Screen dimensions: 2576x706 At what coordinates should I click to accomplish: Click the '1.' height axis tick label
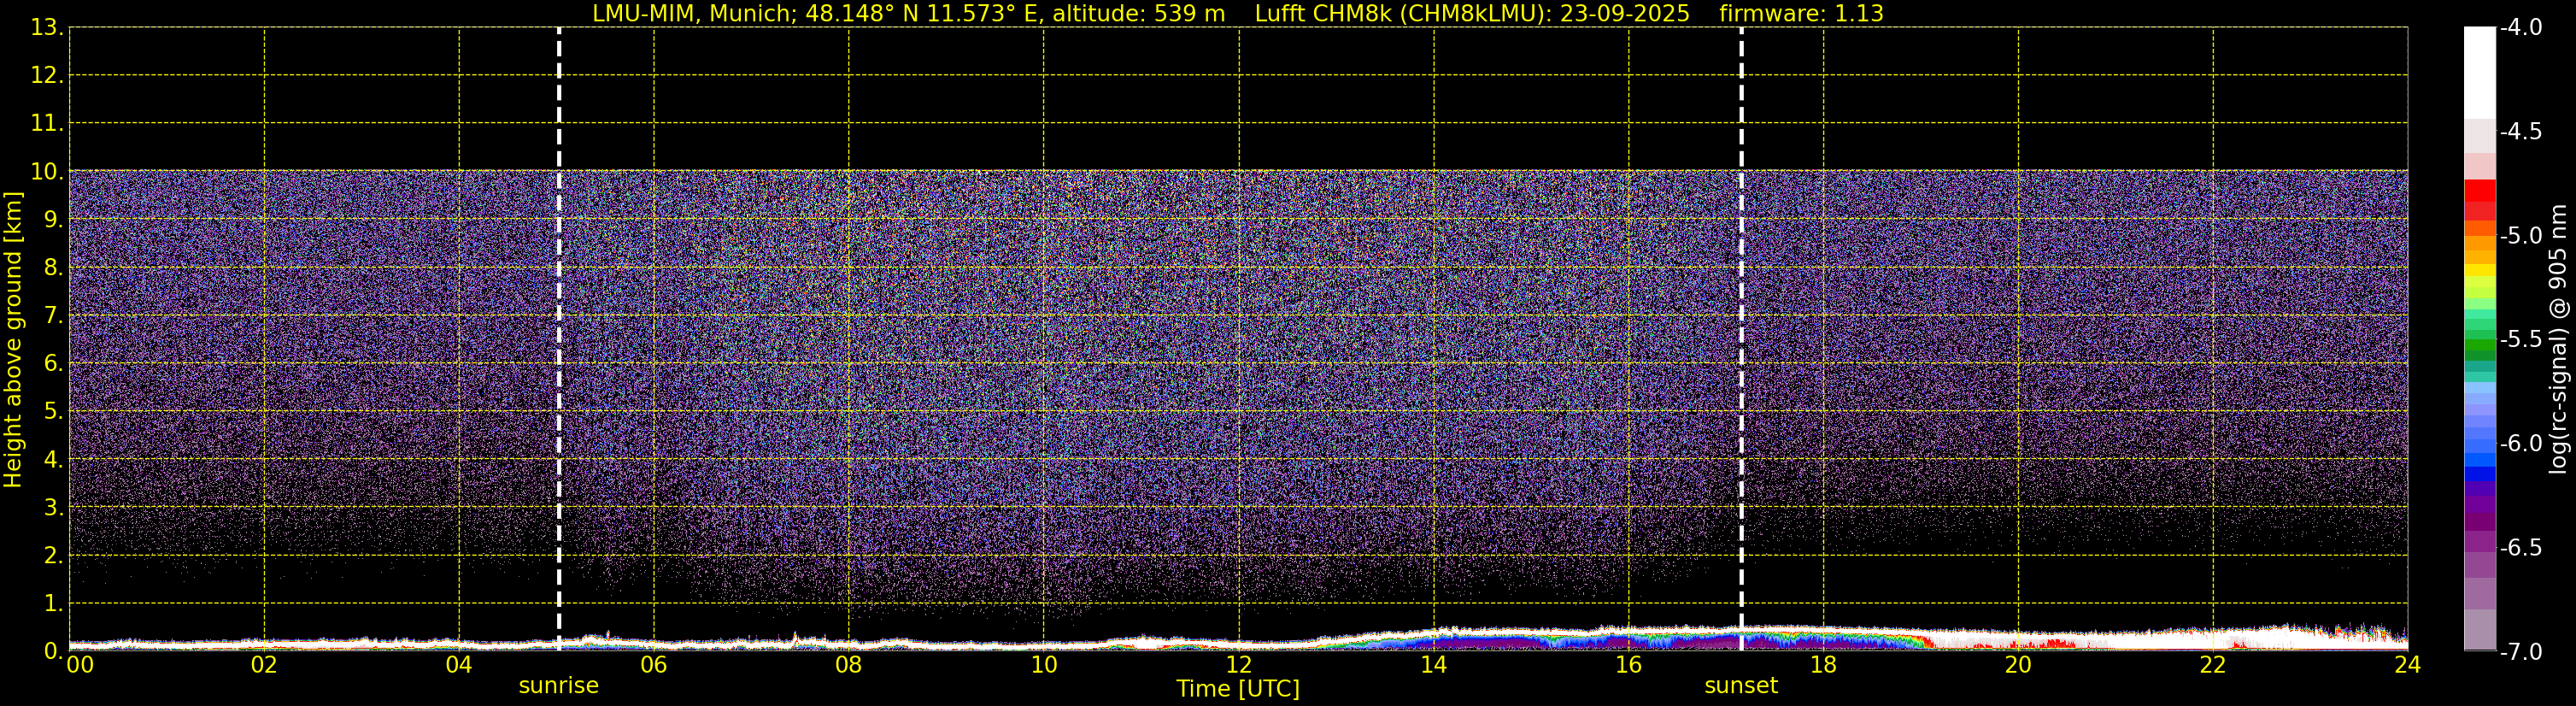coord(53,604)
